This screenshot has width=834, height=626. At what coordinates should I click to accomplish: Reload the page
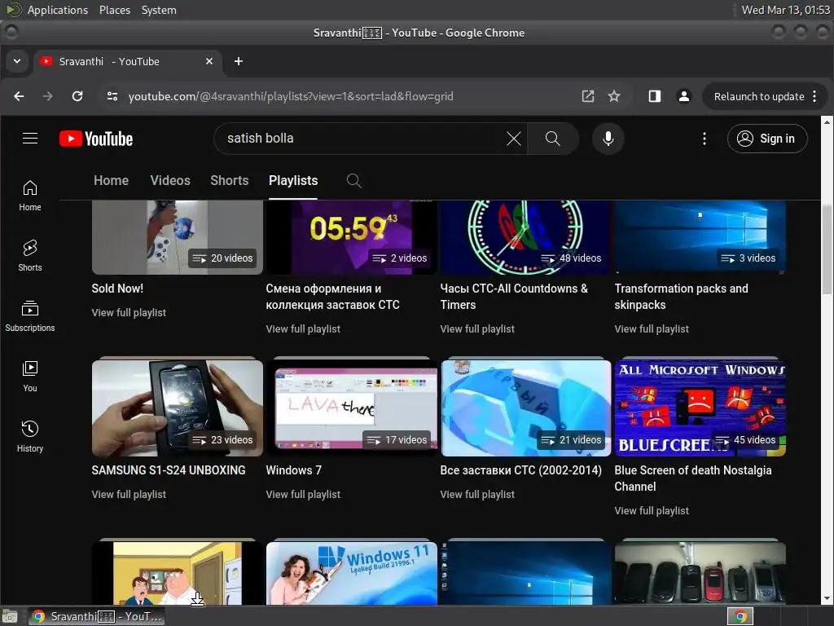tap(77, 96)
